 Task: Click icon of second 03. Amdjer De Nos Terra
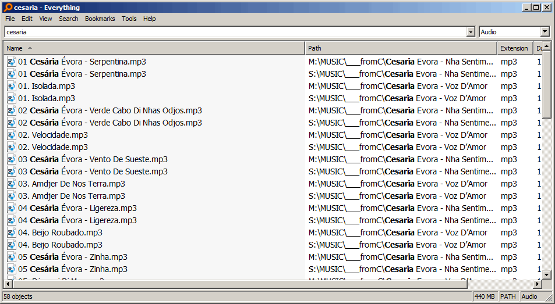click(12, 196)
